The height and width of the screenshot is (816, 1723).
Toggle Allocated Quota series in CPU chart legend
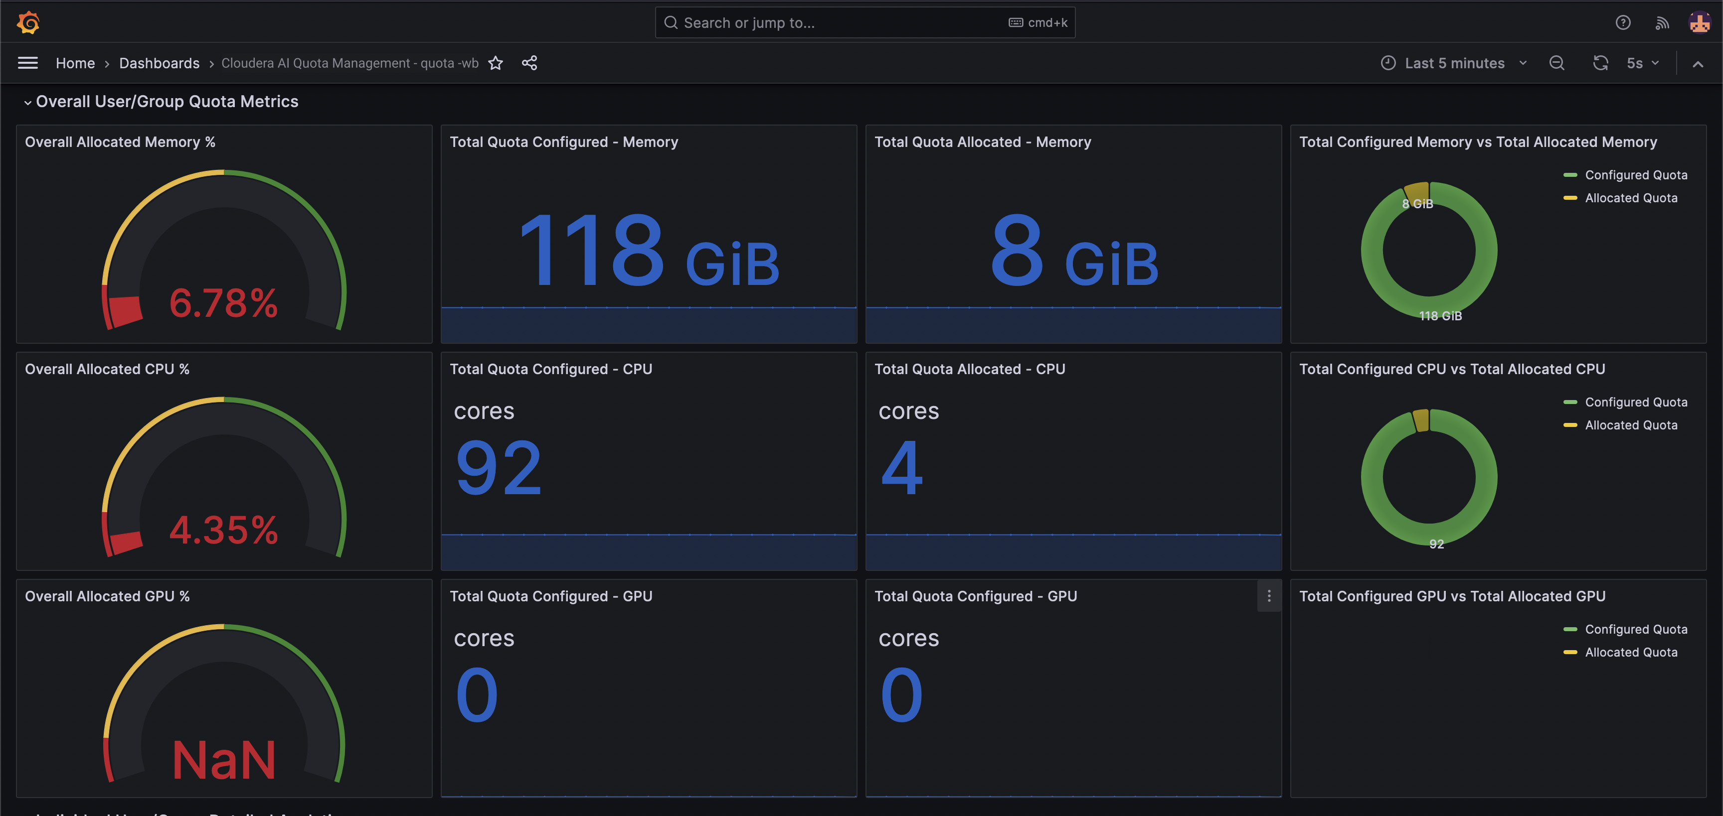(x=1630, y=425)
